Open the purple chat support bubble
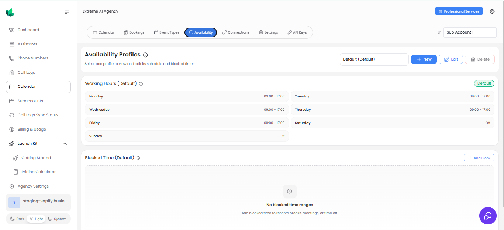Image resolution: width=504 pixels, height=230 pixels. tap(488, 216)
